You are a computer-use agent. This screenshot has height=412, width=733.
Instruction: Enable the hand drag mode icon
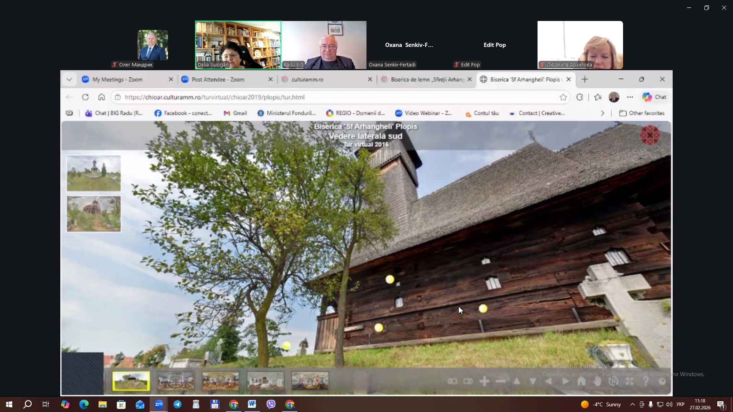[597, 381]
